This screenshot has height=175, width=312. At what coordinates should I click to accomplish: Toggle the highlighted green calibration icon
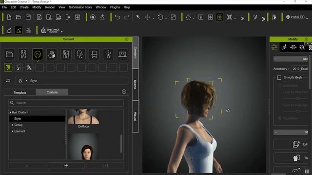click(x=19, y=31)
